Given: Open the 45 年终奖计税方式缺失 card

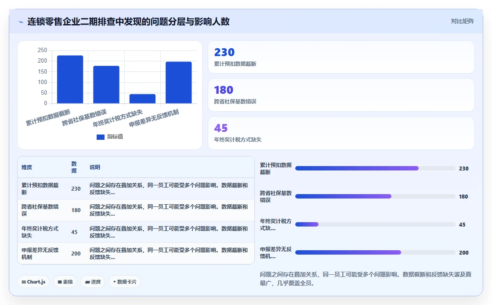Looking at the screenshot, I should click(341, 133).
